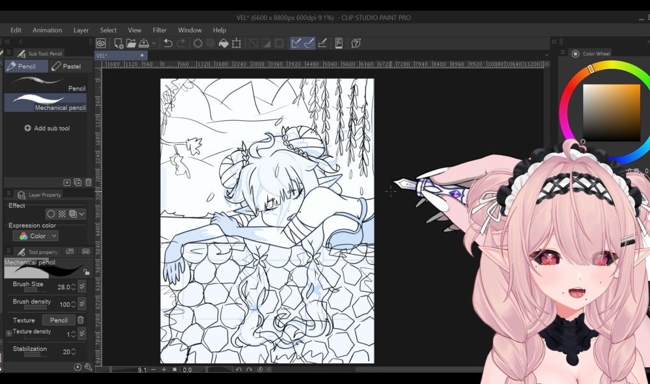Toggle Tone effect dotted icon
This screenshot has width=650, height=384.
click(x=62, y=214)
